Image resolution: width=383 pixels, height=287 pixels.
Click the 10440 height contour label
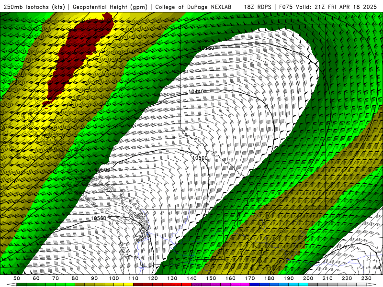[x=196, y=91]
